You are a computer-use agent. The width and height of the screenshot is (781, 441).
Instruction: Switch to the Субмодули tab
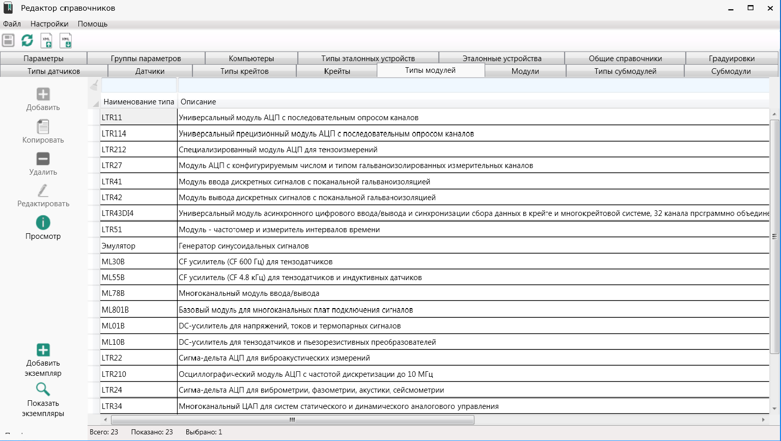731,71
